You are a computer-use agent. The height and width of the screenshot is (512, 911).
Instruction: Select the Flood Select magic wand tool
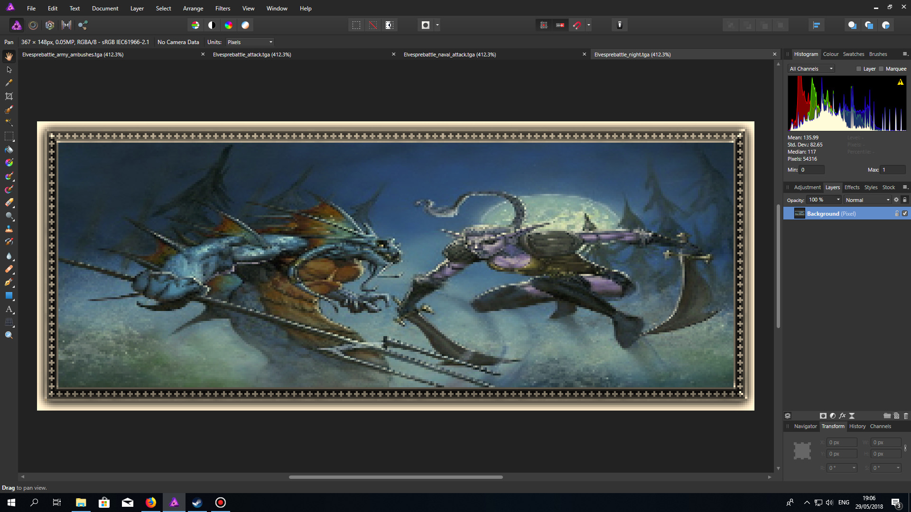[x=9, y=123]
